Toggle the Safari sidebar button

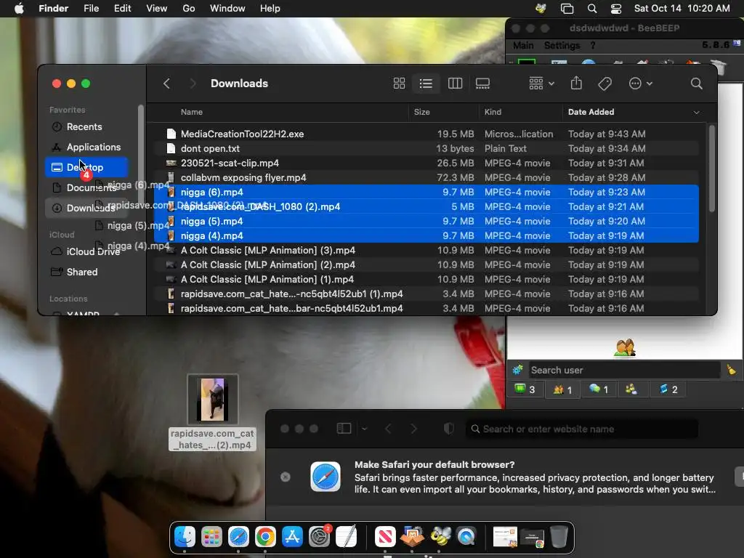(344, 429)
